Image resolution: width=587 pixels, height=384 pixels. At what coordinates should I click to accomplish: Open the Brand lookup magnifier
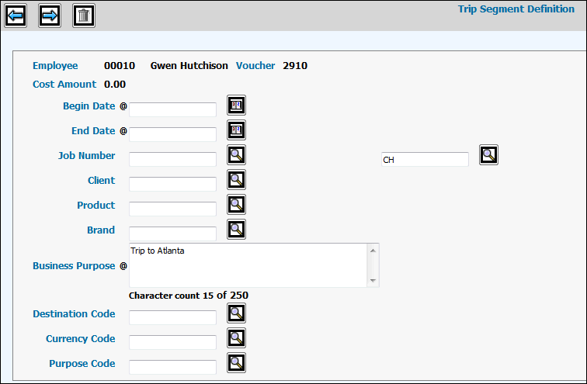coord(236,230)
